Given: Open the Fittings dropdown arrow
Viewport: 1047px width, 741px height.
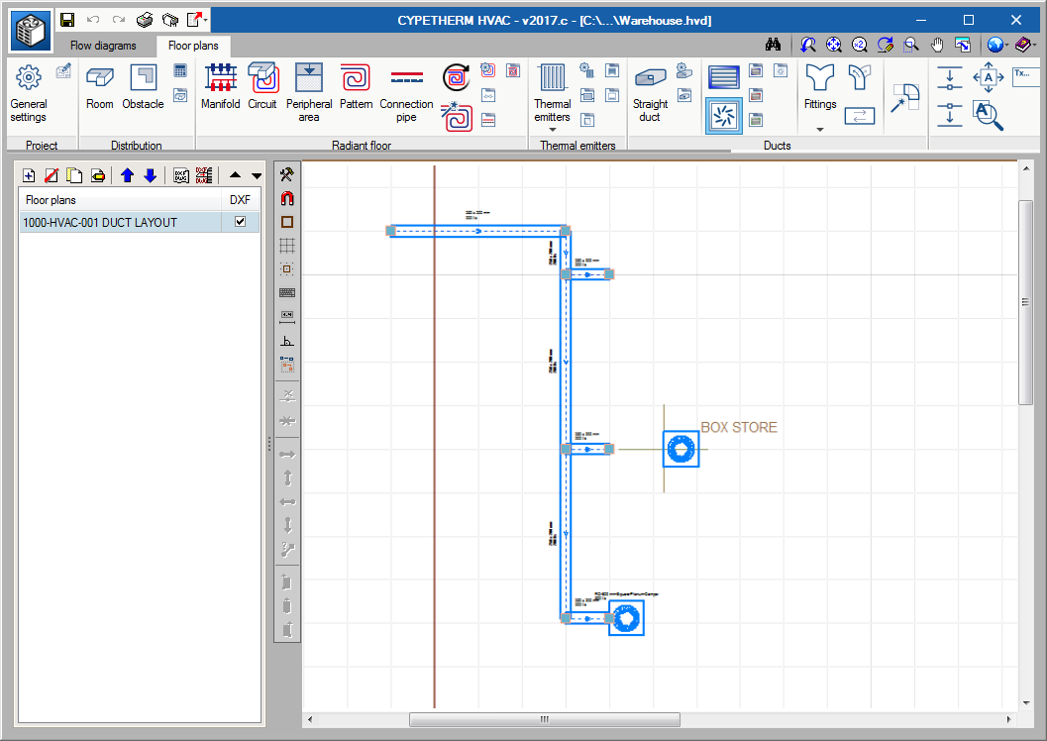Looking at the screenshot, I should coord(820,130).
